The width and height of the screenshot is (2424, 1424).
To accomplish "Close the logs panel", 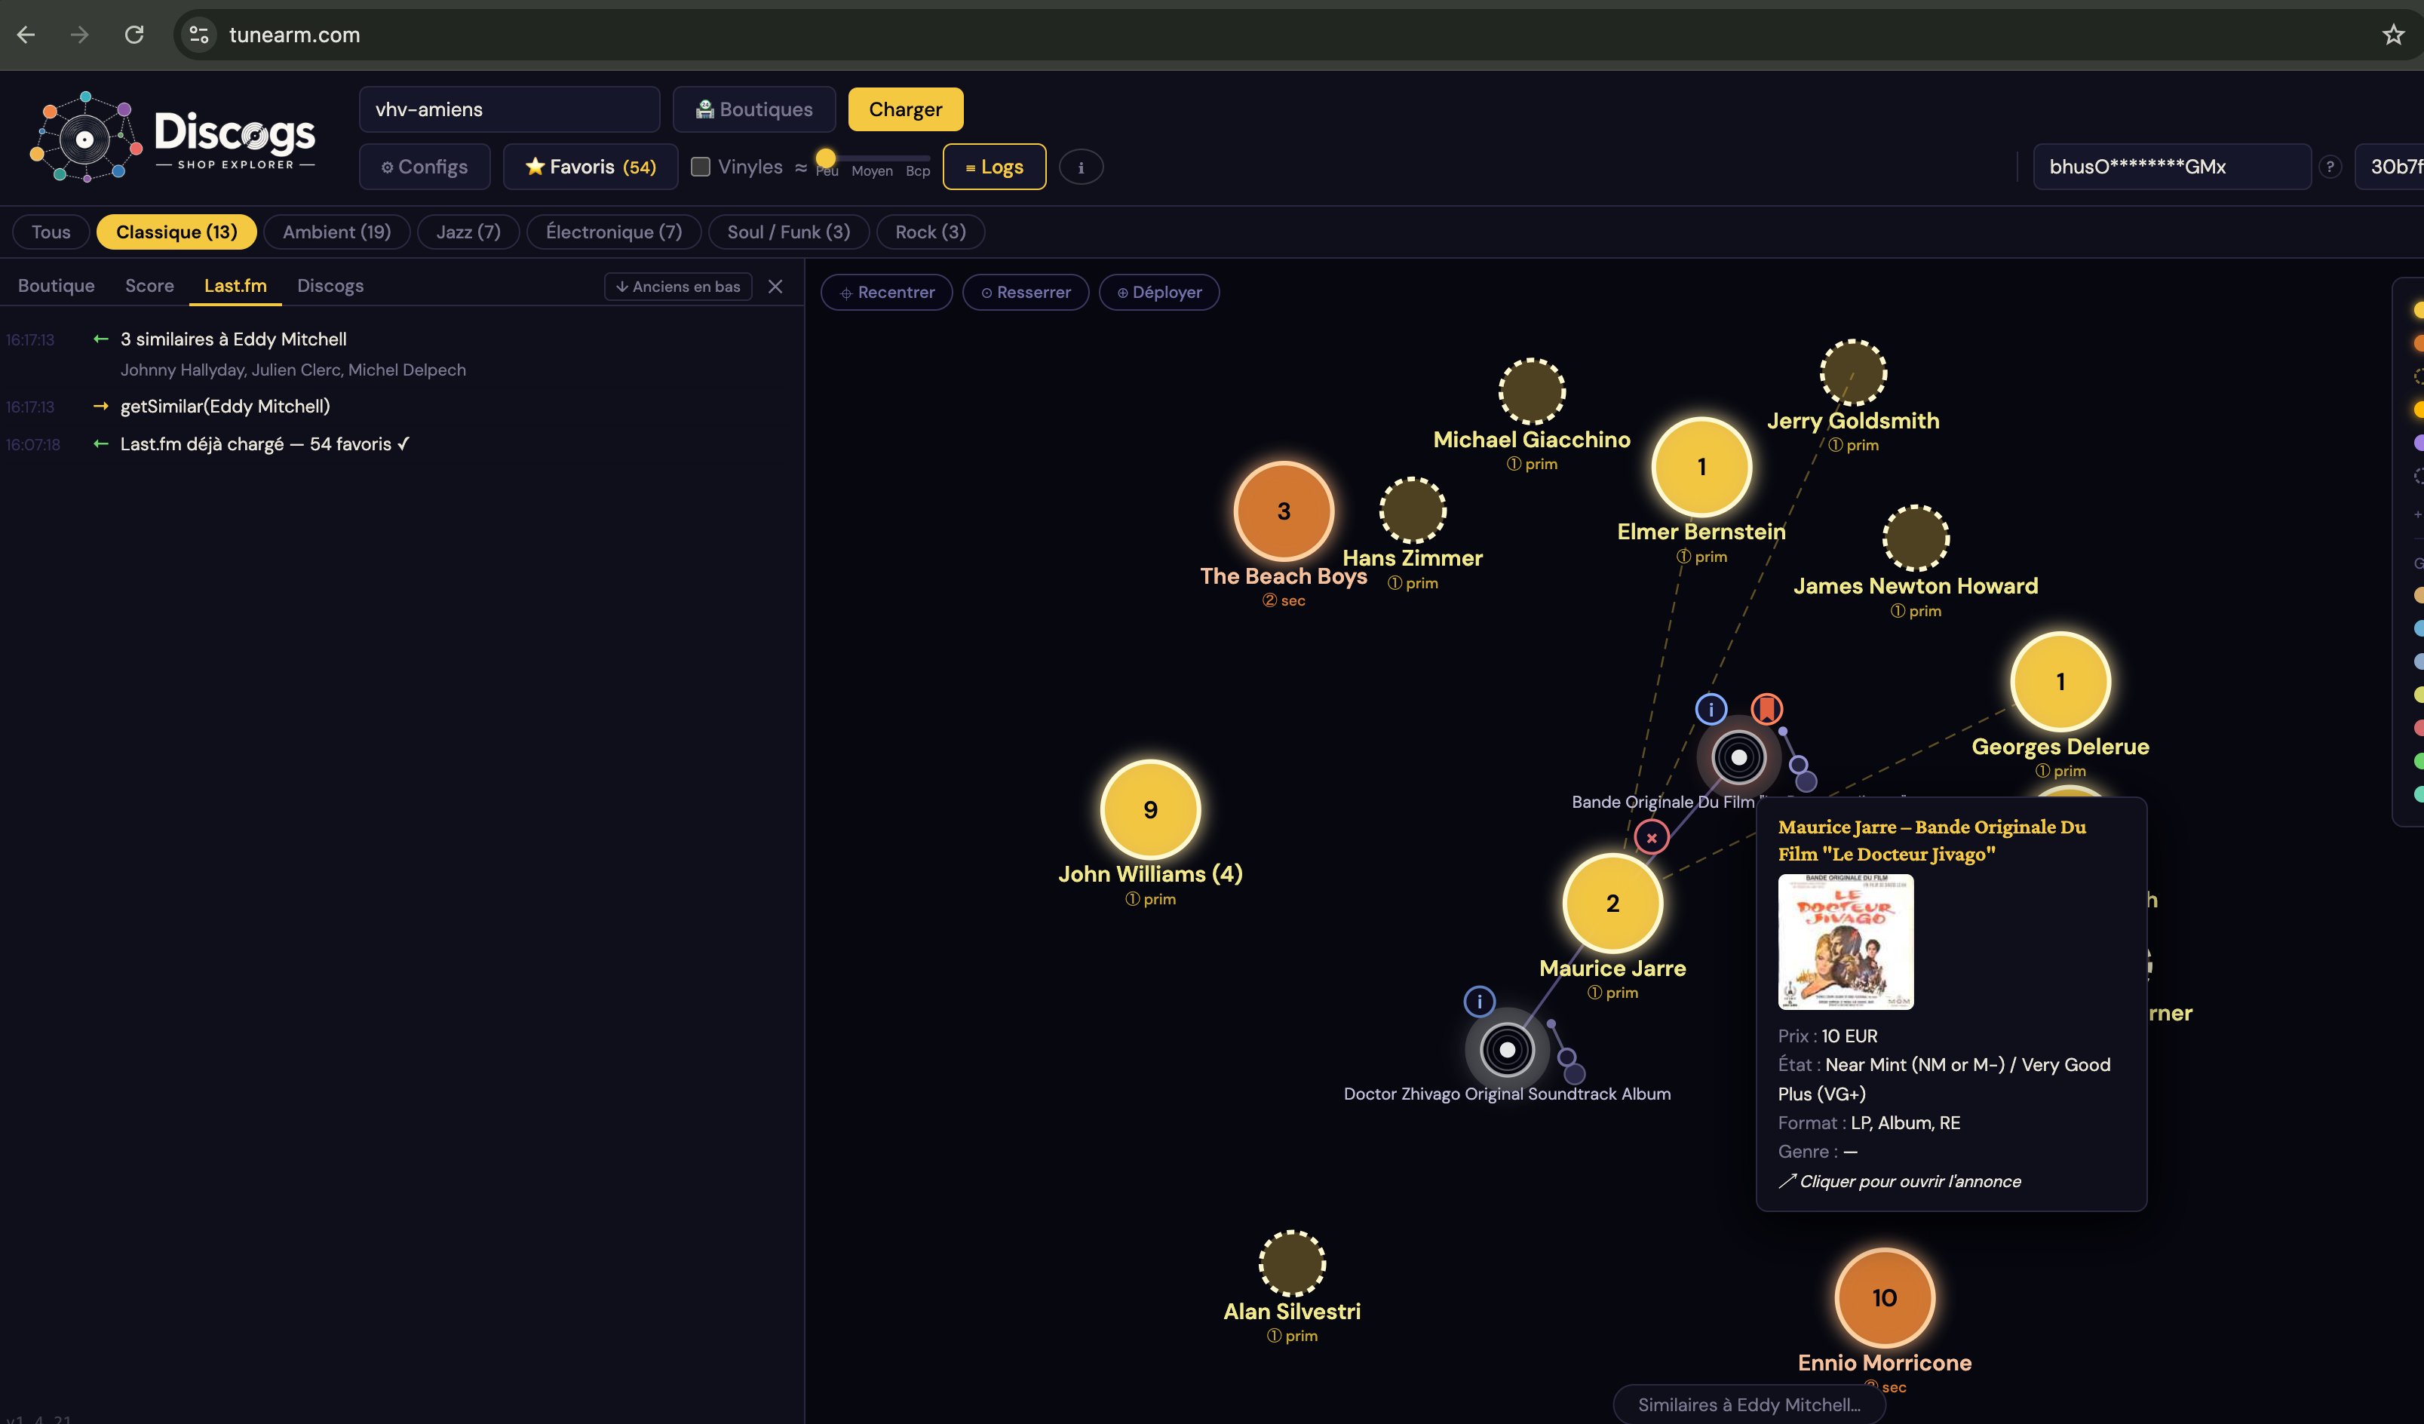I will point(775,287).
